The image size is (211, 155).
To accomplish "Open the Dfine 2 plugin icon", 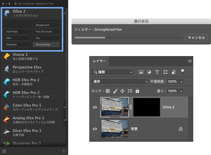I will click(x=7, y=13).
